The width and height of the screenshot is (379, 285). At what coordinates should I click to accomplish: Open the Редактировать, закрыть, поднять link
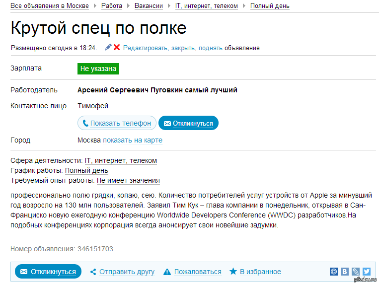click(172, 48)
